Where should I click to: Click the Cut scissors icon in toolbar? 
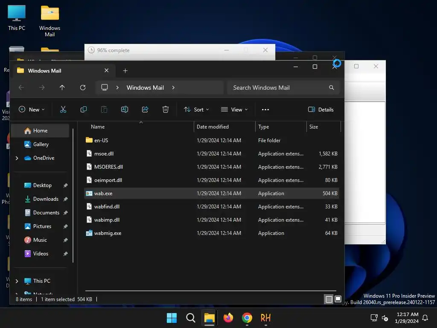(63, 110)
